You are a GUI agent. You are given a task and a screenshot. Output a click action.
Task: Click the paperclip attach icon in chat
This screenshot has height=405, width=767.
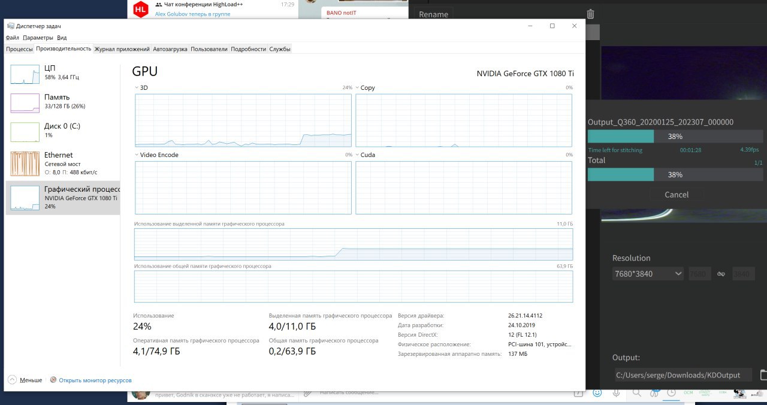click(308, 393)
